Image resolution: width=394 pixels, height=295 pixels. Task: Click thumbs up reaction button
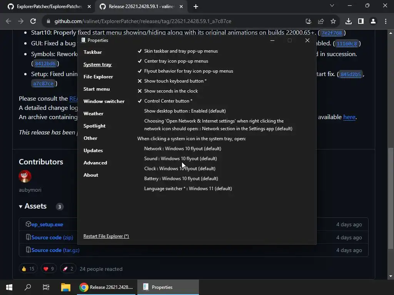click(x=28, y=269)
